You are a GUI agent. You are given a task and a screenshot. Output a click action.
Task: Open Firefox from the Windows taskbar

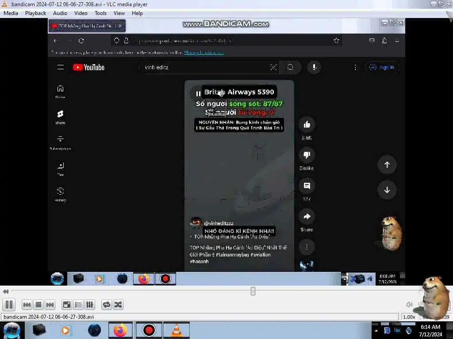(120, 330)
